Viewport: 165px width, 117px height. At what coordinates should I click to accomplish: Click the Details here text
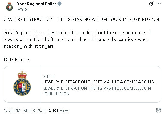coord(17,59)
